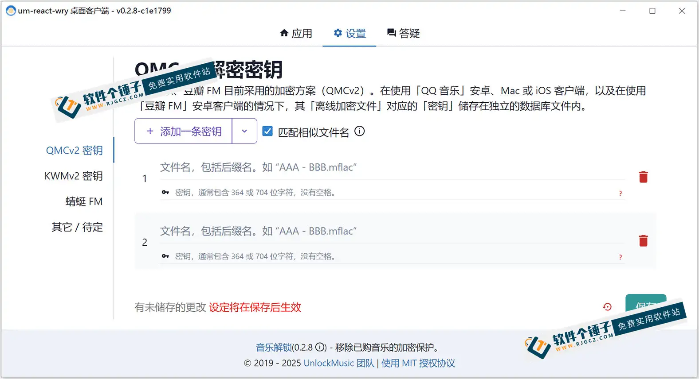Open the 答疑 tab
The image size is (699, 379).
pyautogui.click(x=403, y=33)
